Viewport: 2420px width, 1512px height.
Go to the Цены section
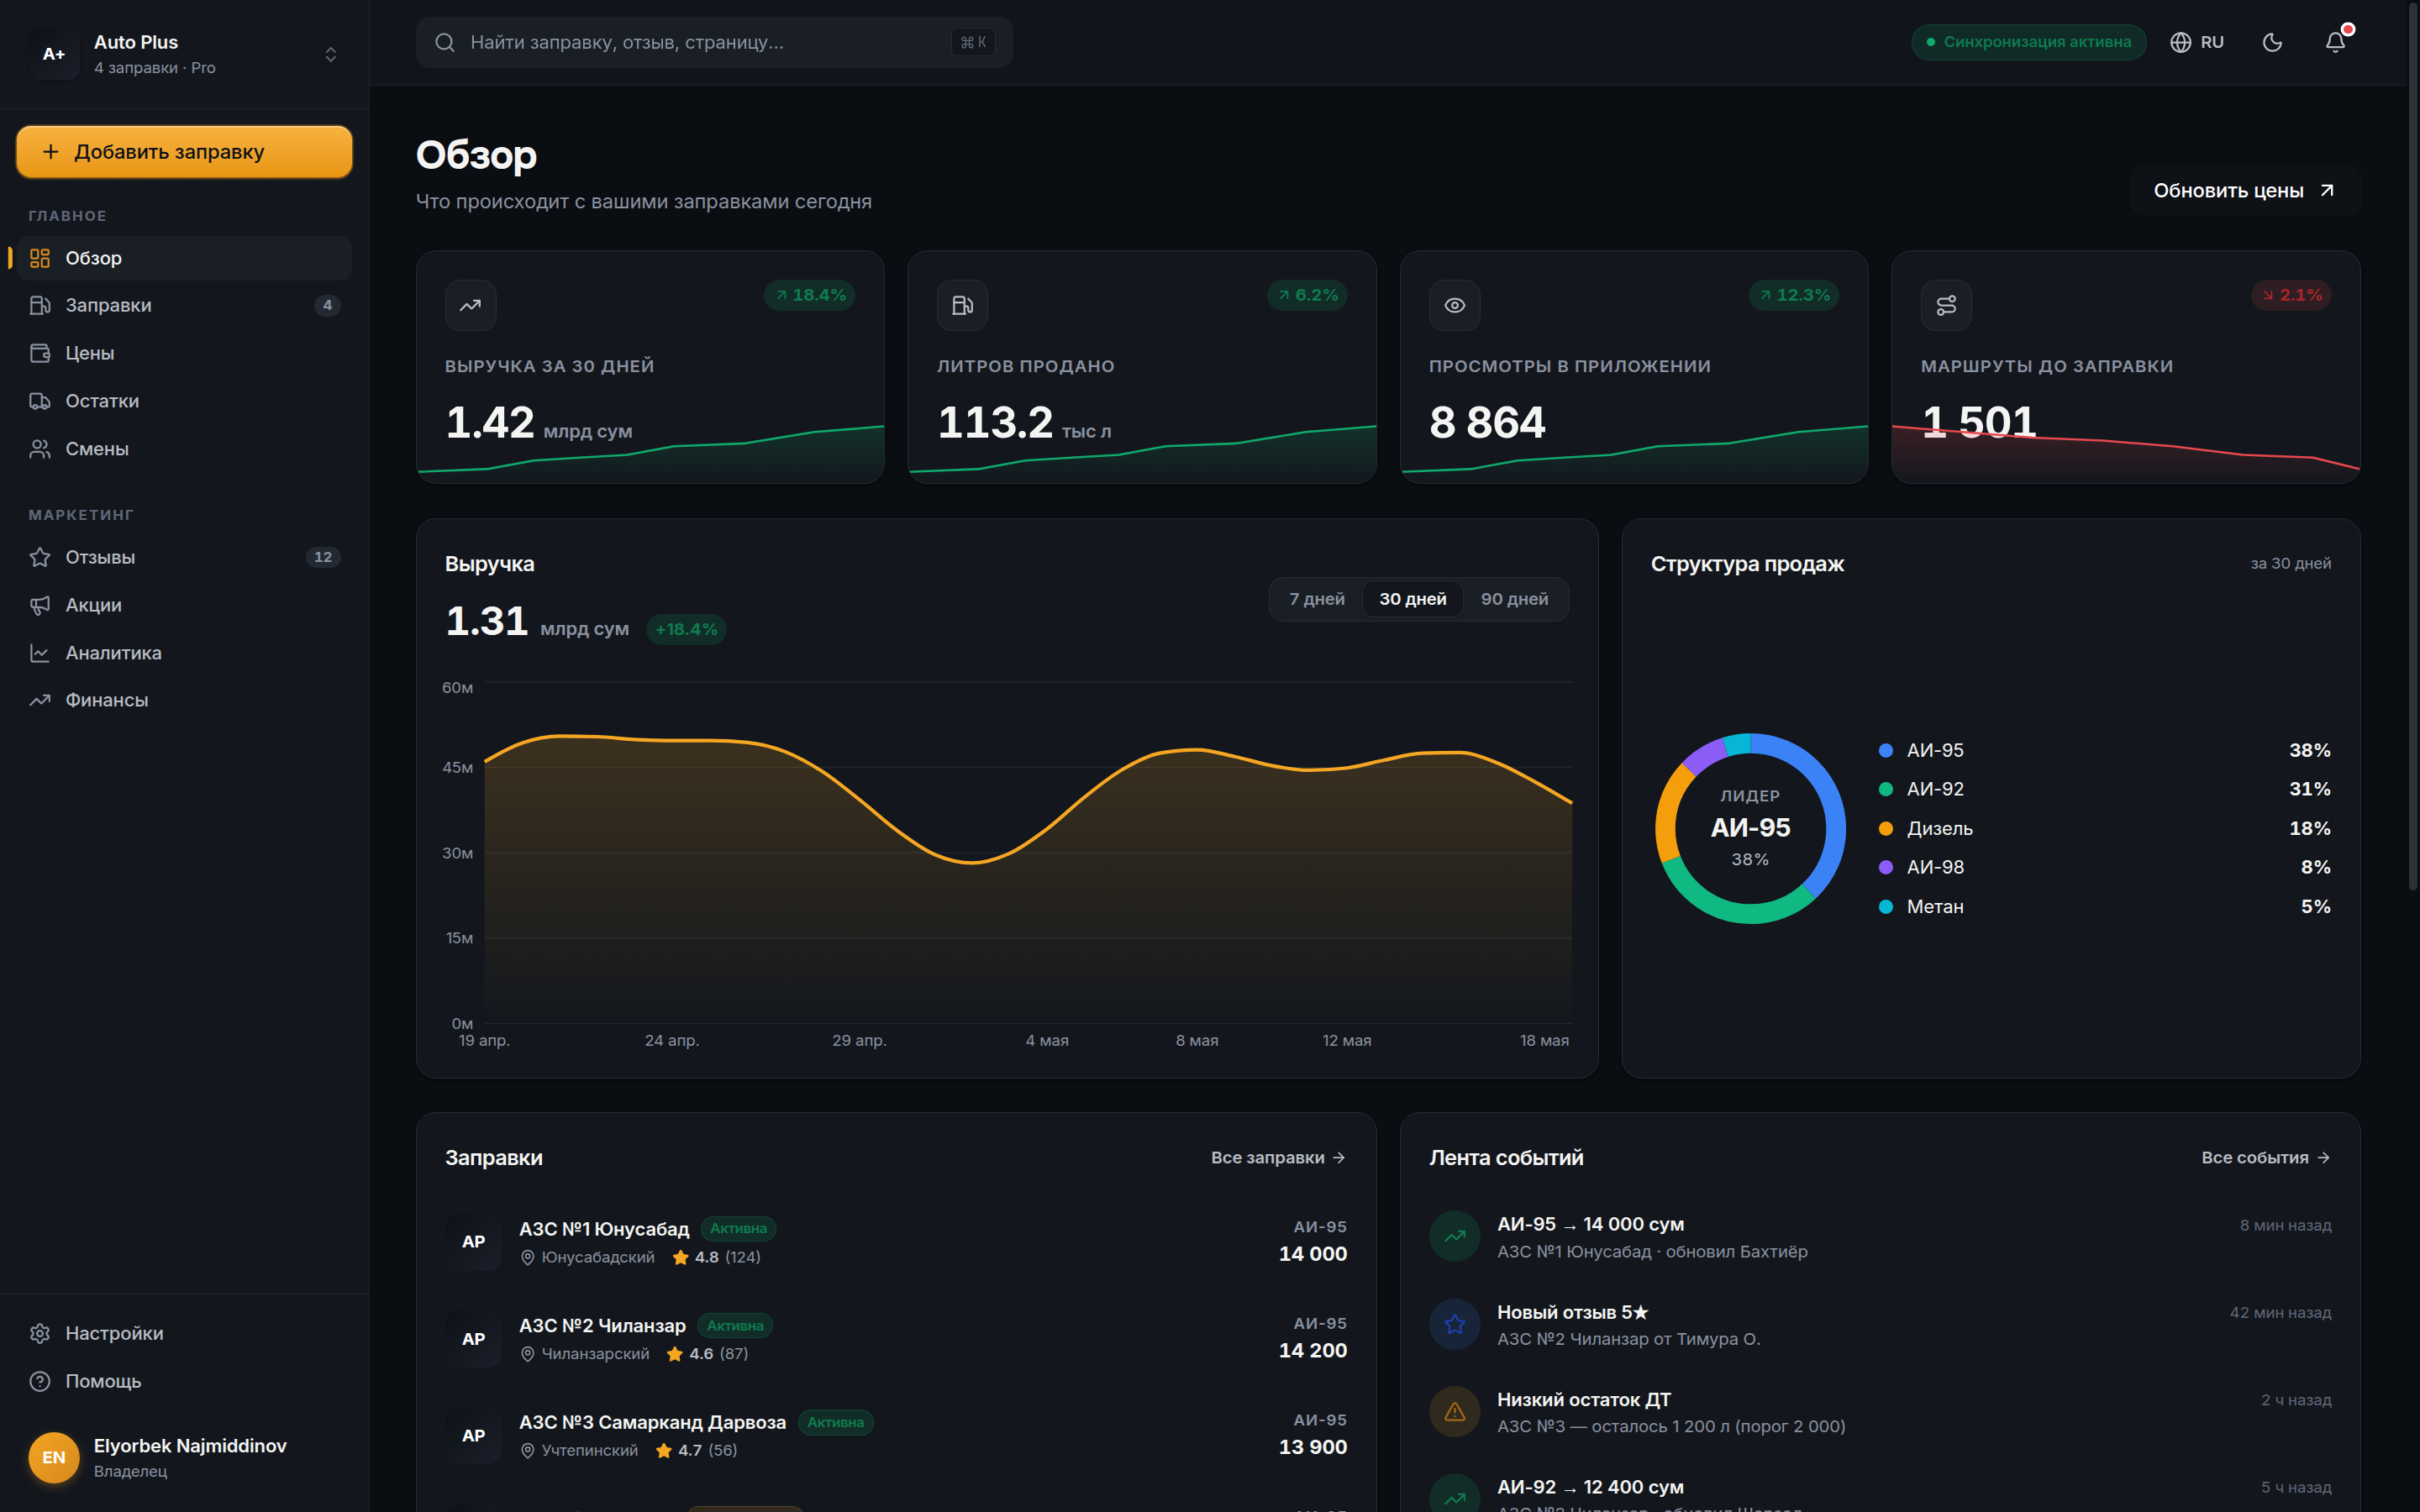184,353
